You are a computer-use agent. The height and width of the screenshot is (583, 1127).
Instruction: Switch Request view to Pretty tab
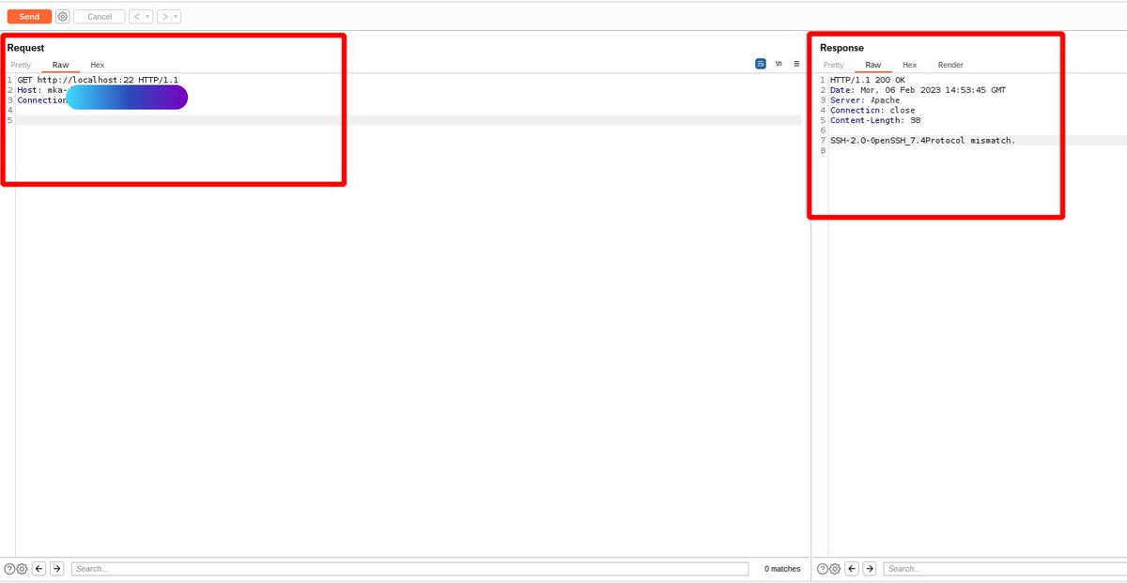tap(21, 65)
